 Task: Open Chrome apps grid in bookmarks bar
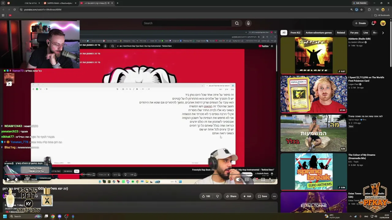coord(3,15)
